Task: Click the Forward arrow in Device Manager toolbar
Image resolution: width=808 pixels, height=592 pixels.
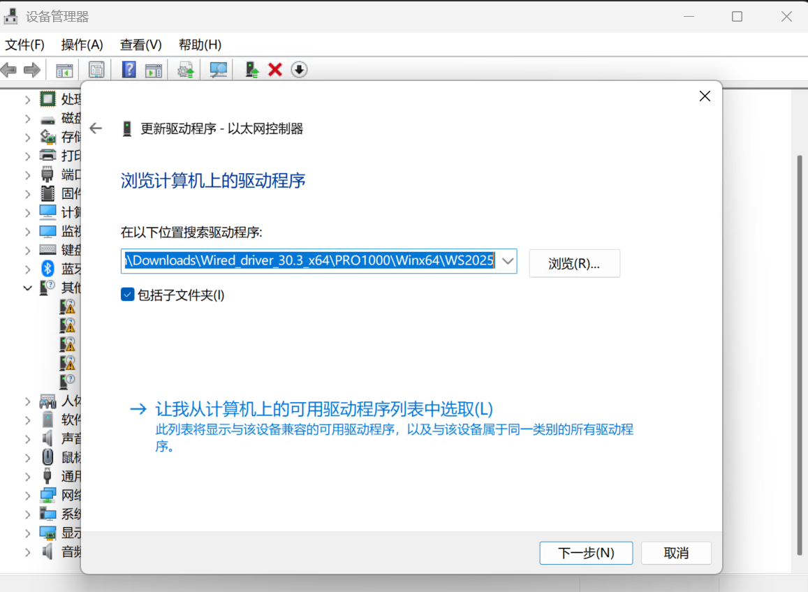Action: point(32,70)
